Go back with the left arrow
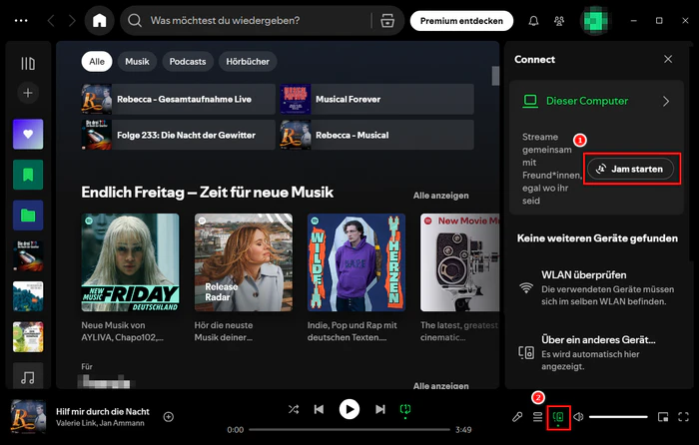Image resolution: width=699 pixels, height=445 pixels. pyautogui.click(x=51, y=21)
